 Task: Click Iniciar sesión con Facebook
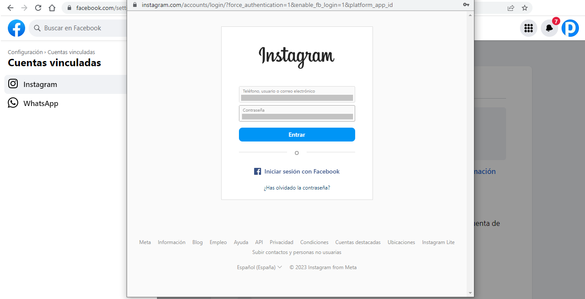point(297,171)
